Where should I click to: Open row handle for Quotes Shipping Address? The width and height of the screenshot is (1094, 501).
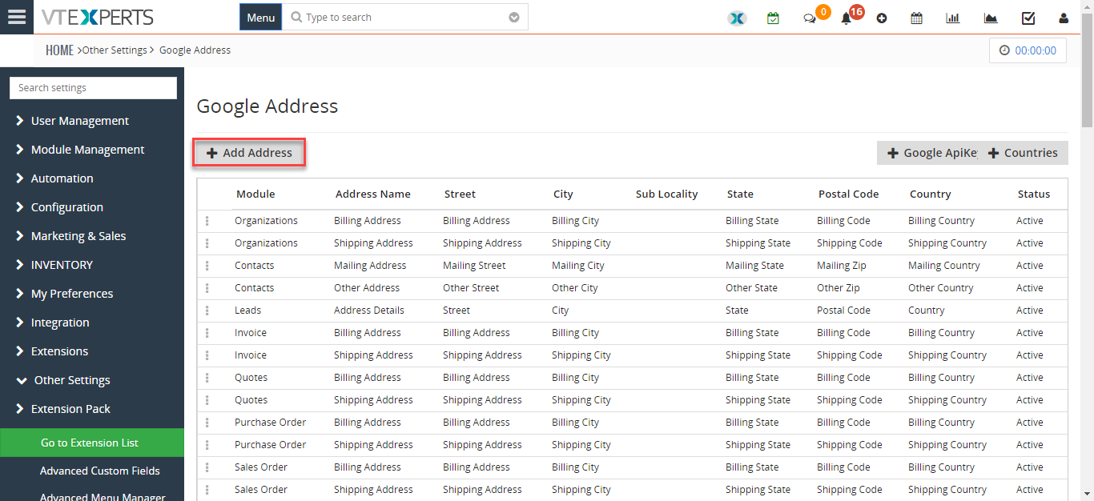(207, 400)
